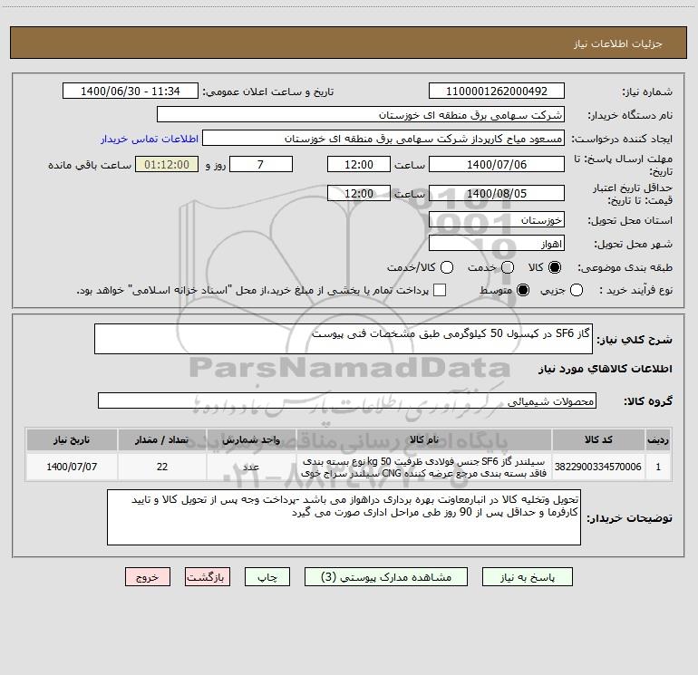
Task: Click SF6 cylinder product name cell
Action: tap(424, 467)
